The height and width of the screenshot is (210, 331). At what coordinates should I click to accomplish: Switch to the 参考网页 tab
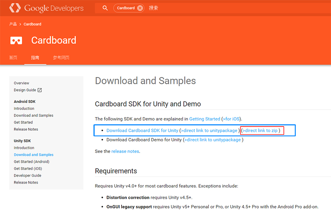61,57
